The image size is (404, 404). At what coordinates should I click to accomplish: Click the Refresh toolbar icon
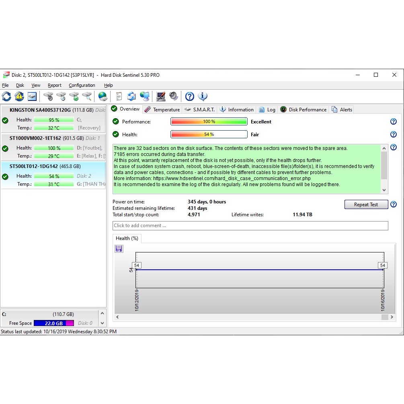6,96
